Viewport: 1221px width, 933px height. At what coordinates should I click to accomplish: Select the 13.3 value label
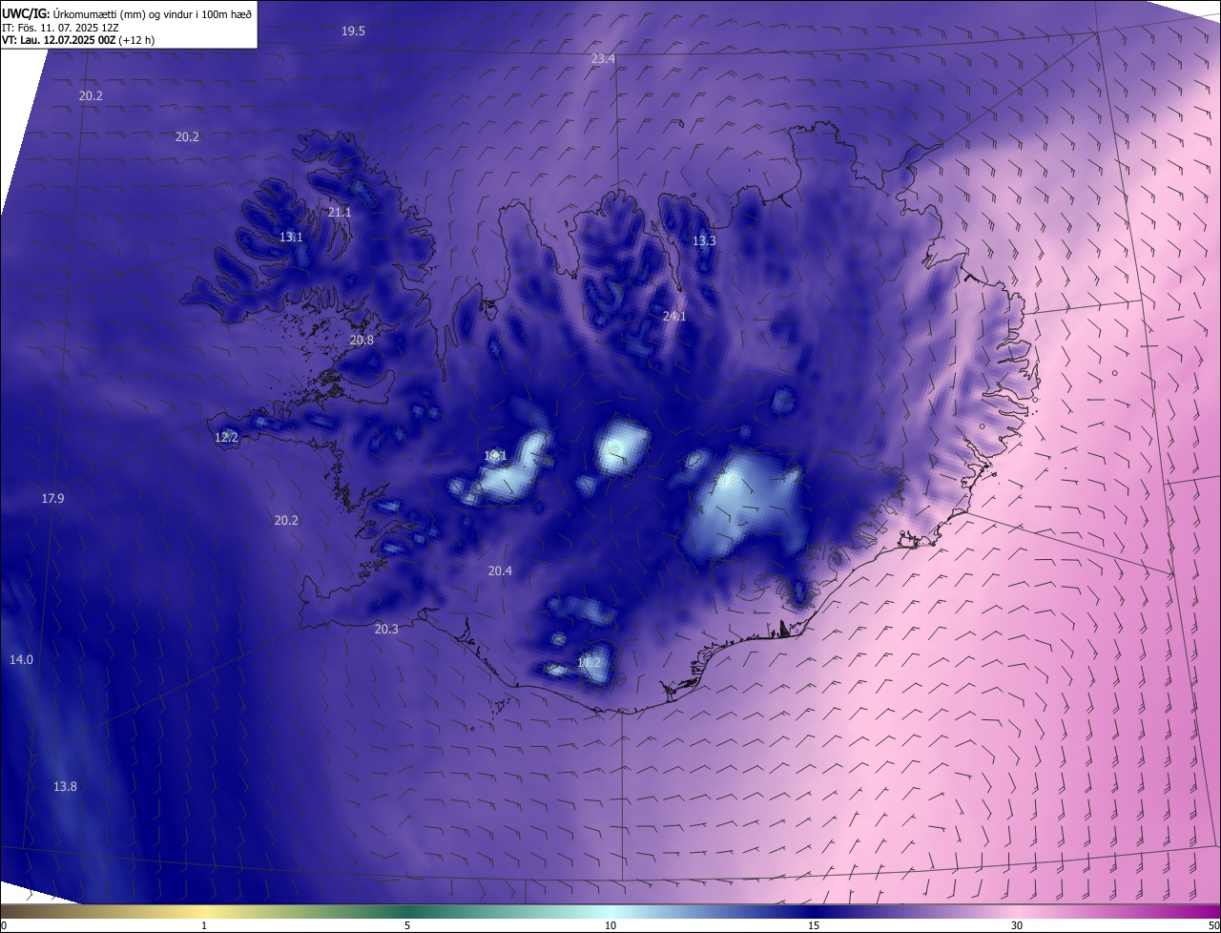pyautogui.click(x=704, y=241)
